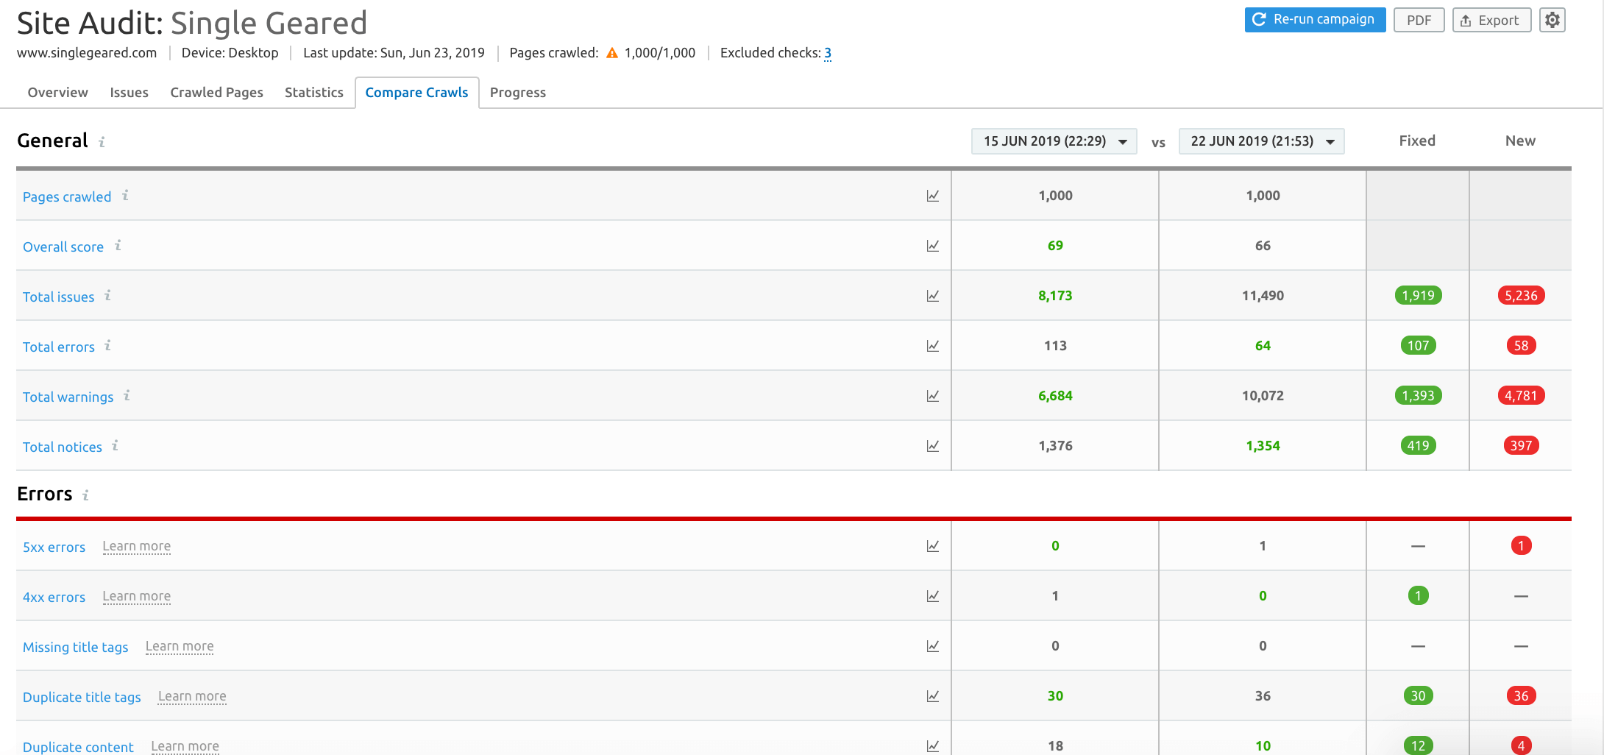
Task: Click info icon beside Pages crawled
Action: click(x=125, y=195)
